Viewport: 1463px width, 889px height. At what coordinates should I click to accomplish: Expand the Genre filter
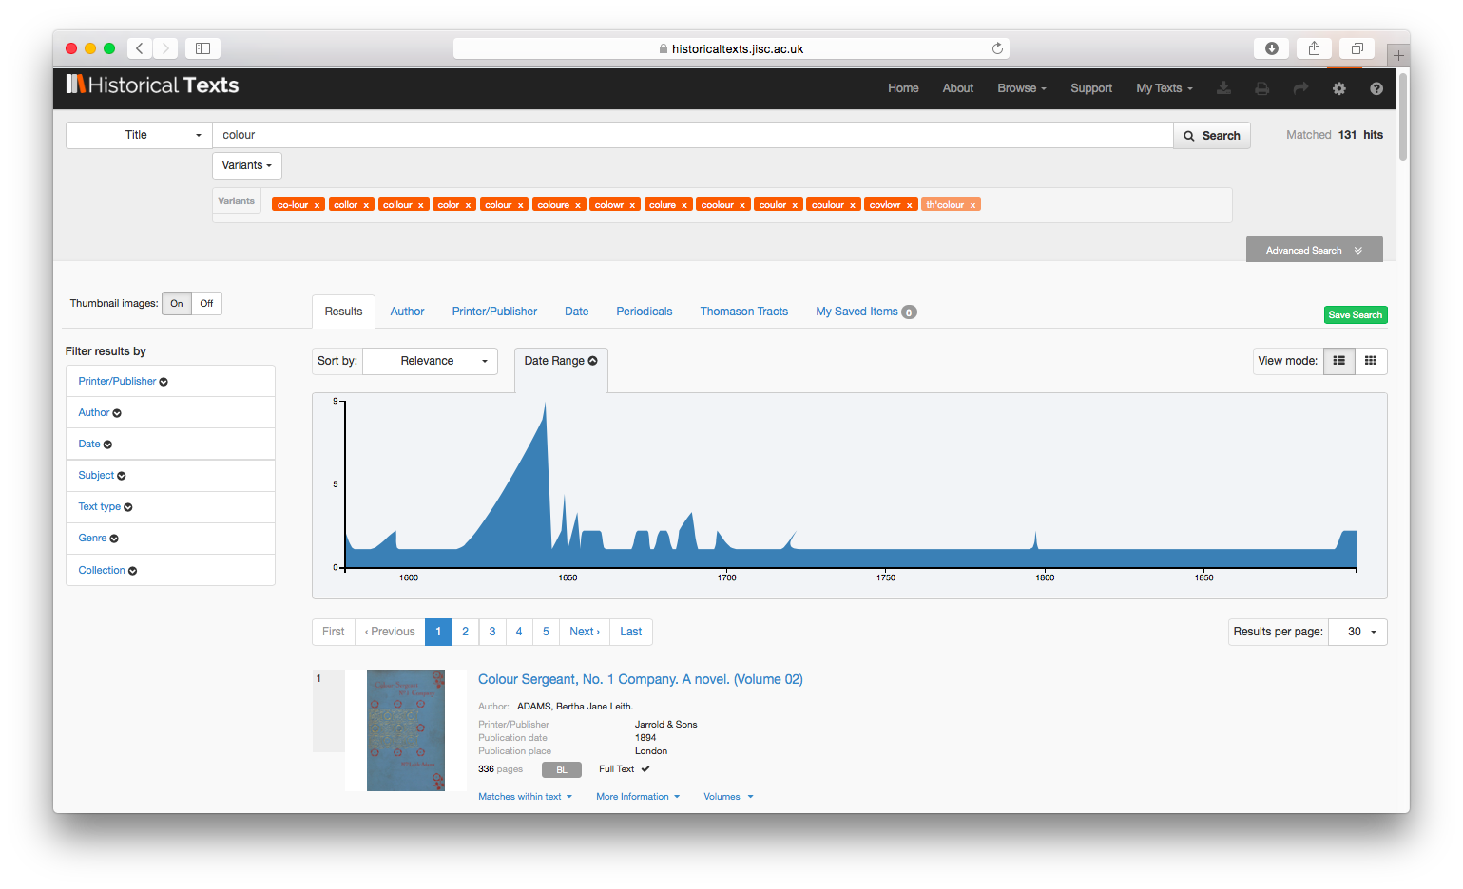point(98,538)
